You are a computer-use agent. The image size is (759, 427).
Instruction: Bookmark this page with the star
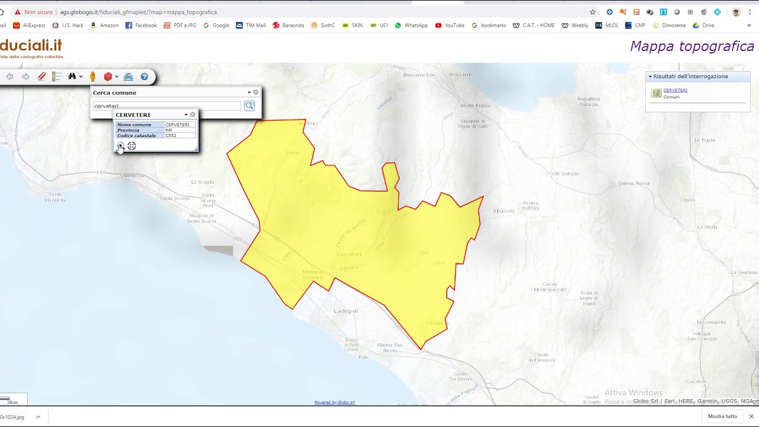coord(592,12)
